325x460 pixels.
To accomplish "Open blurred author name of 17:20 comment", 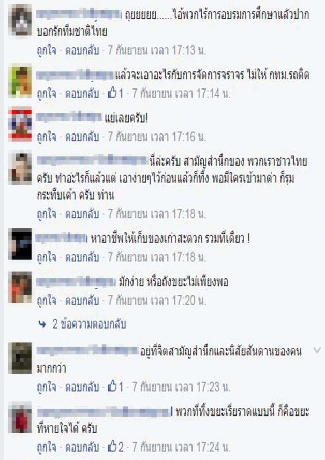I will click(76, 282).
